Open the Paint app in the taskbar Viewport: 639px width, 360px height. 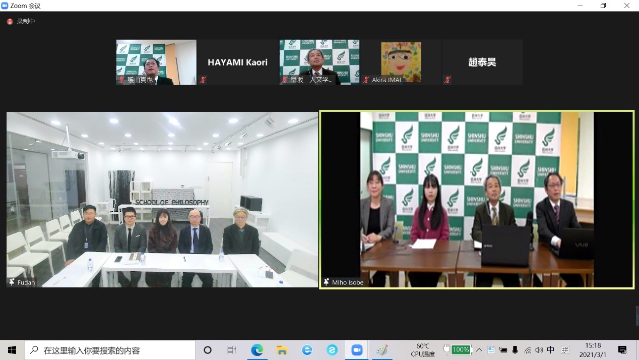click(382, 350)
